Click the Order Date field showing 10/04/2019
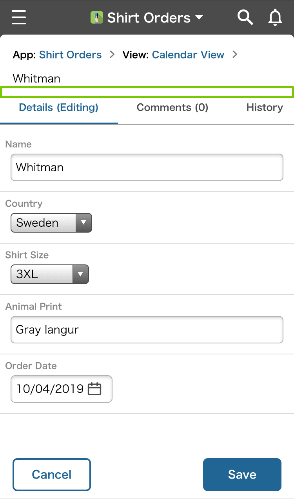The width and height of the screenshot is (294, 499). point(50,389)
